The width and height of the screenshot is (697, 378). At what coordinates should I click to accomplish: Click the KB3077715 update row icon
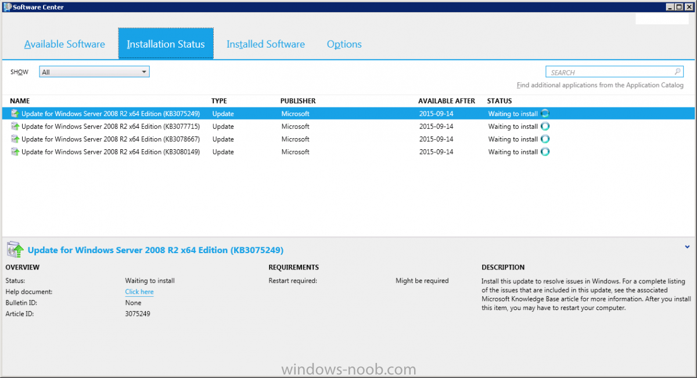pyautogui.click(x=15, y=127)
